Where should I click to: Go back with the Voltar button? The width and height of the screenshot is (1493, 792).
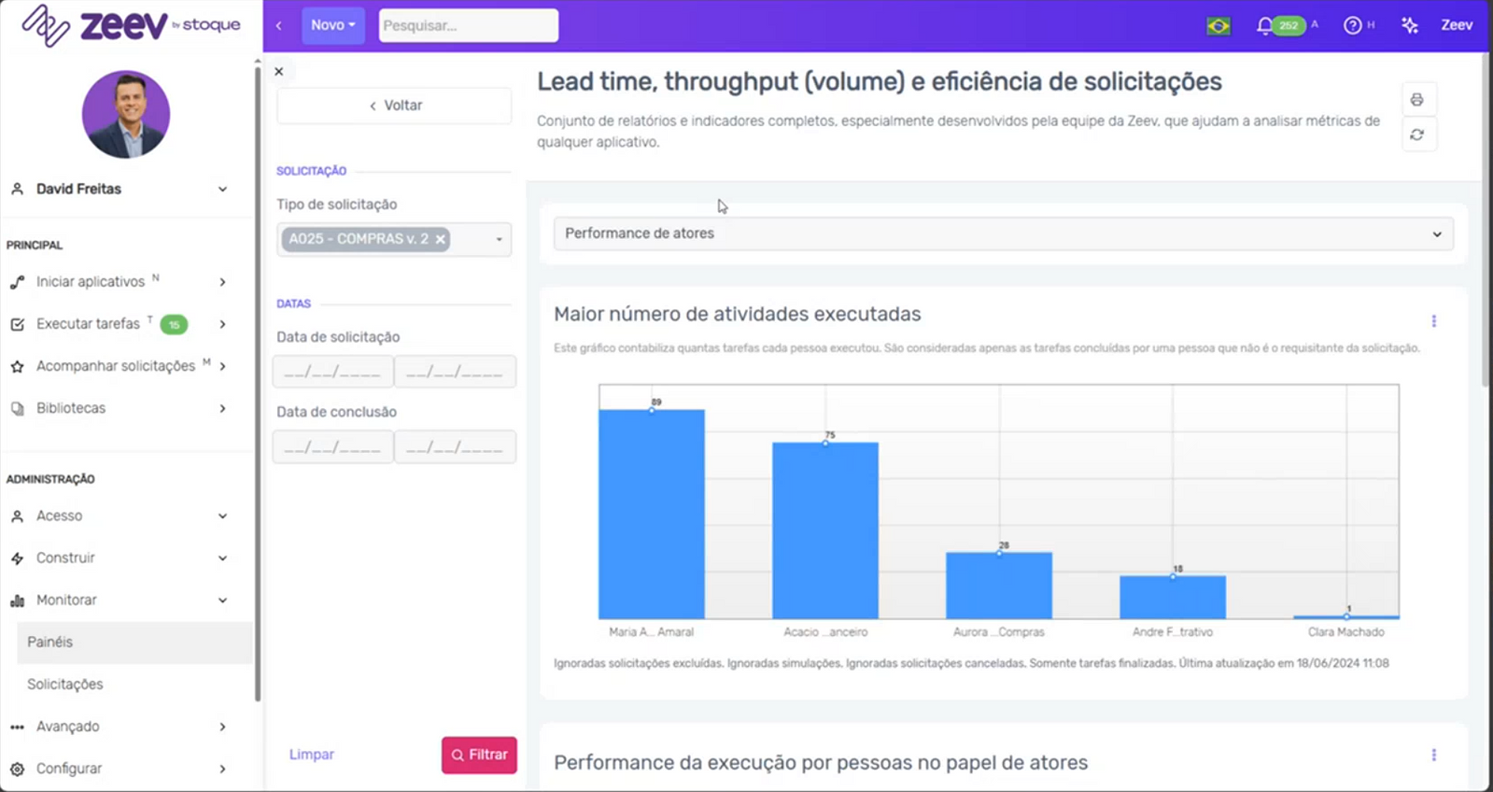pyautogui.click(x=394, y=106)
